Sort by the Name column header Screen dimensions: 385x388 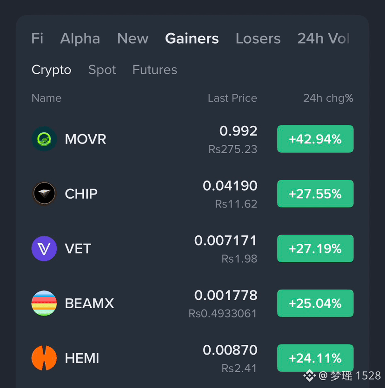pyautogui.click(x=46, y=98)
